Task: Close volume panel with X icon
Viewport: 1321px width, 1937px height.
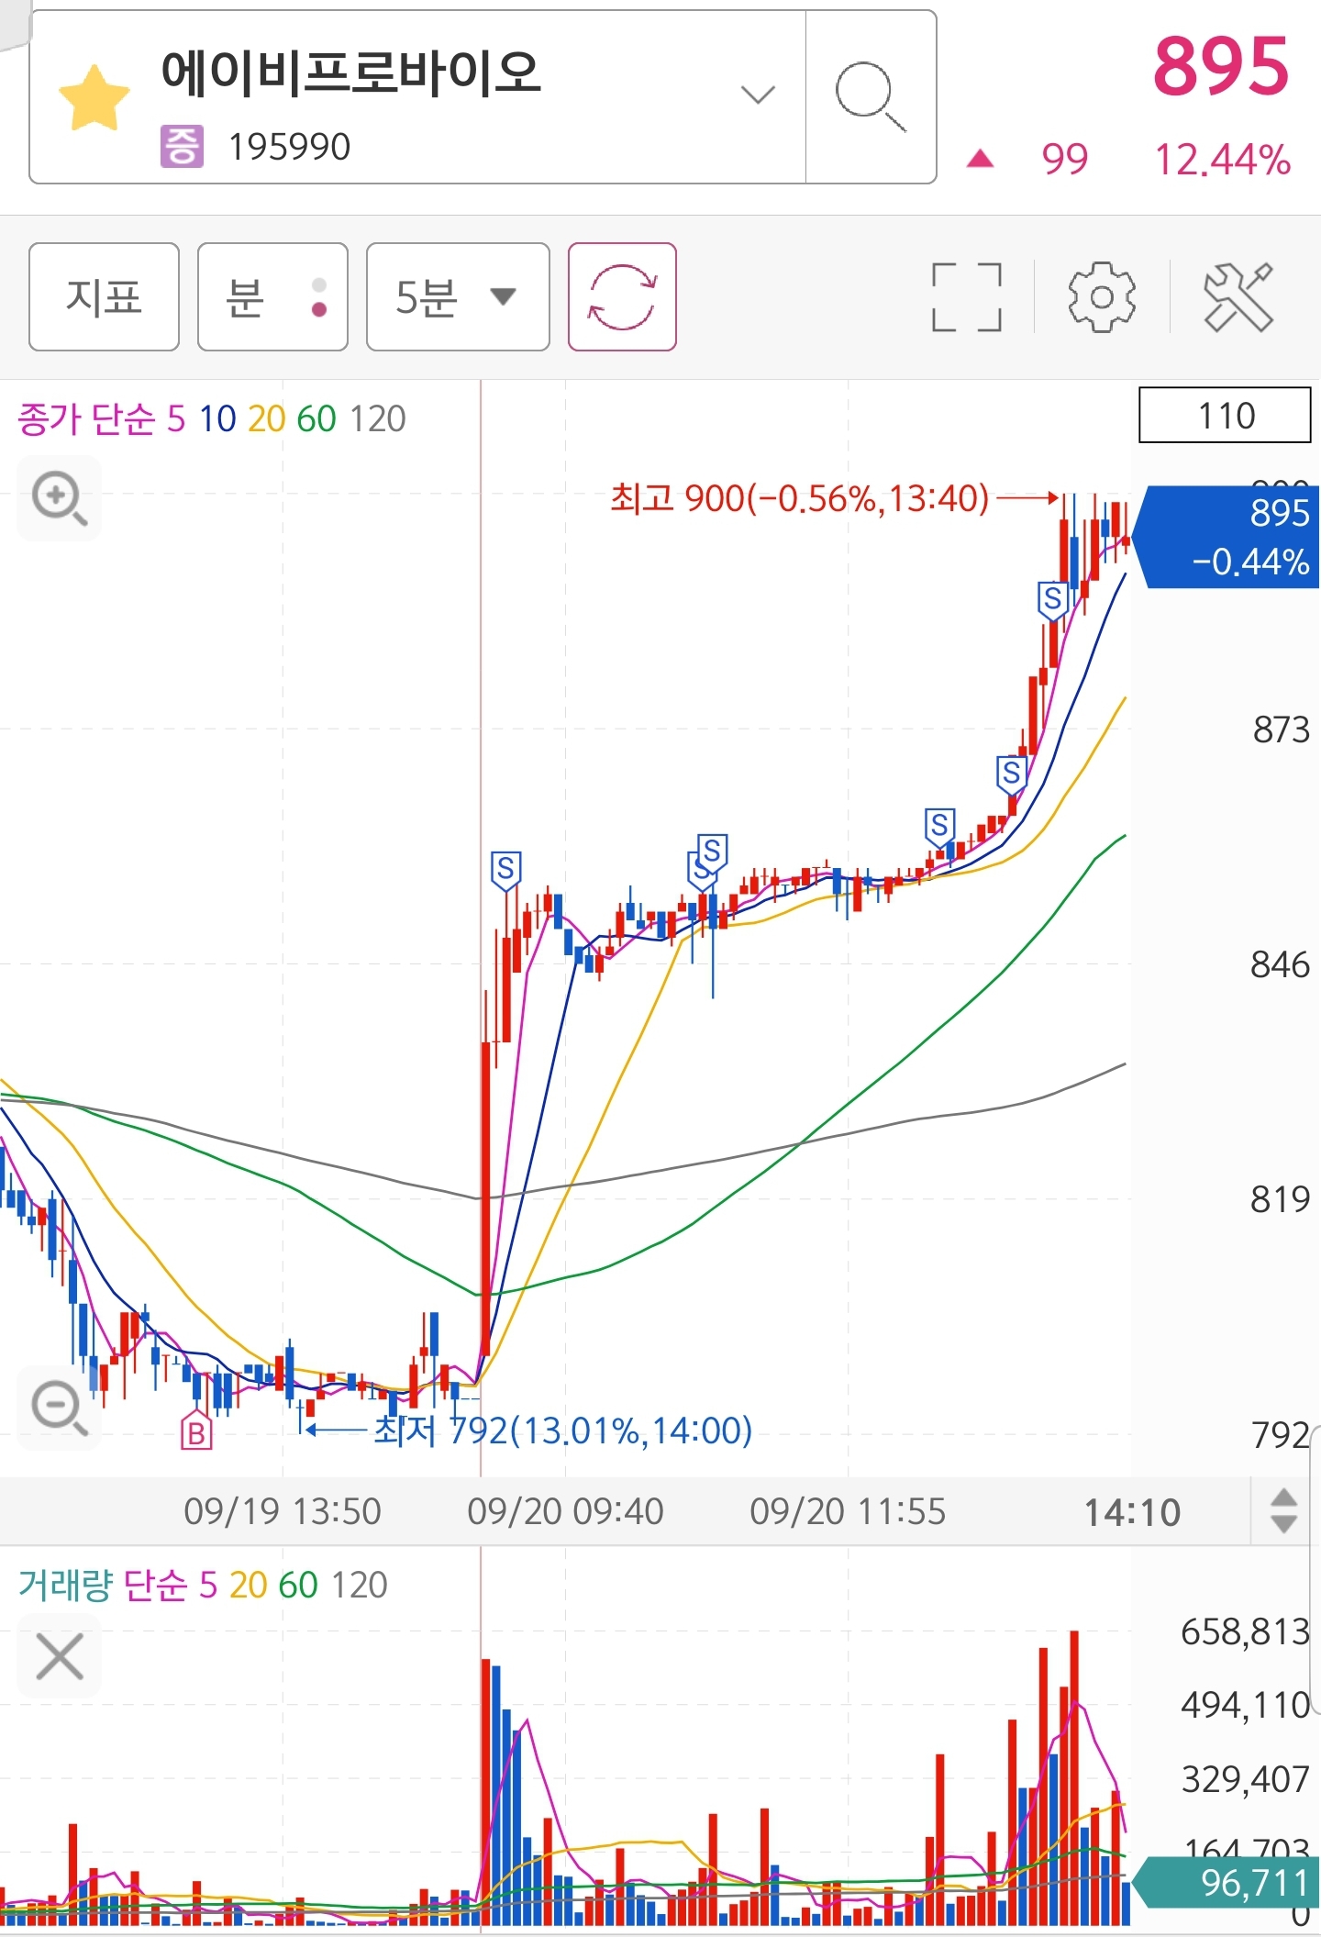Action: click(60, 1656)
